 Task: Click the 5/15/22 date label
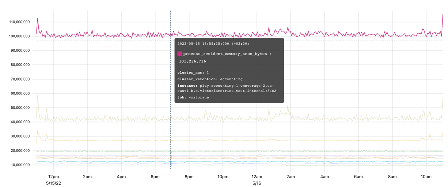[54, 183]
